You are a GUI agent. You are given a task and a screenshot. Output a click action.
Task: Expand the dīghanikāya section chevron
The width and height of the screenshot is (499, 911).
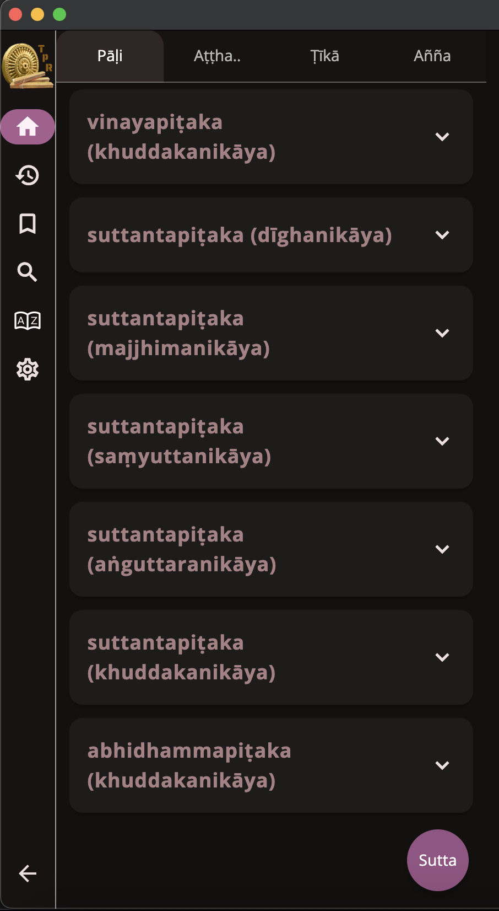click(442, 235)
